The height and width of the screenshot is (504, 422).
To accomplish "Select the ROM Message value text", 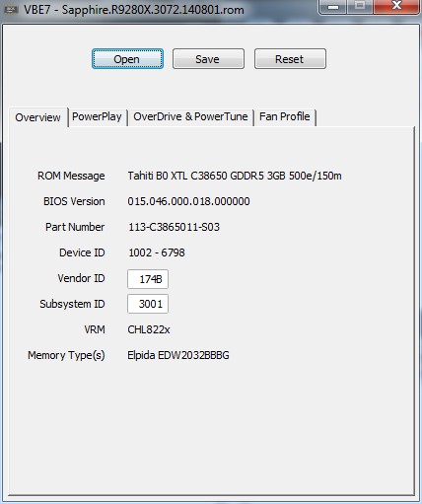I will [x=235, y=176].
